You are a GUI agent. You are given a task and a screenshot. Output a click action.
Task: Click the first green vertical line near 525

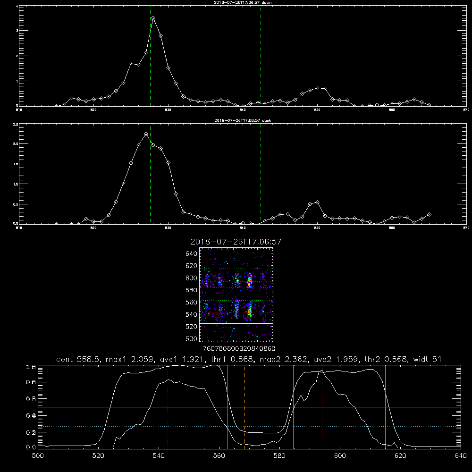pos(114,407)
